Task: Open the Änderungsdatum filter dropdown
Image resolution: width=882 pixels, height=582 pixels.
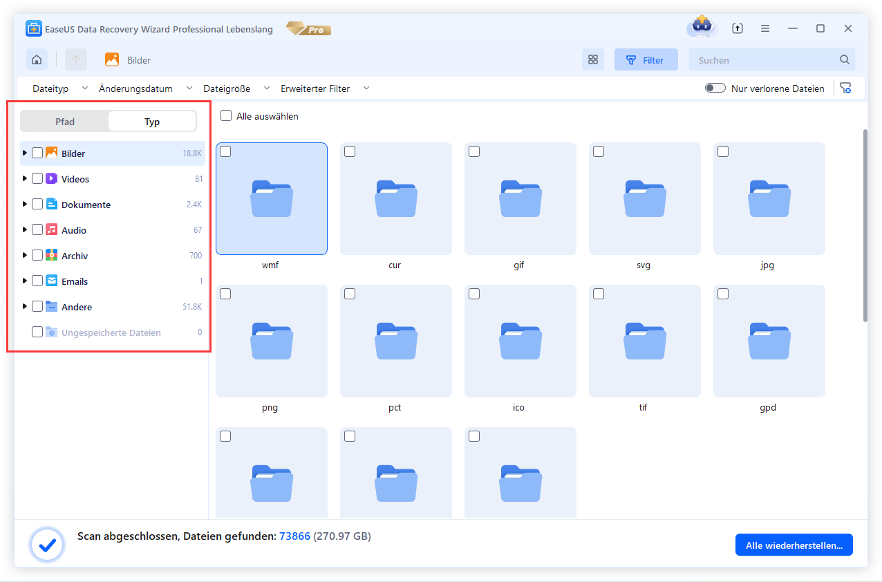Action: (x=145, y=88)
